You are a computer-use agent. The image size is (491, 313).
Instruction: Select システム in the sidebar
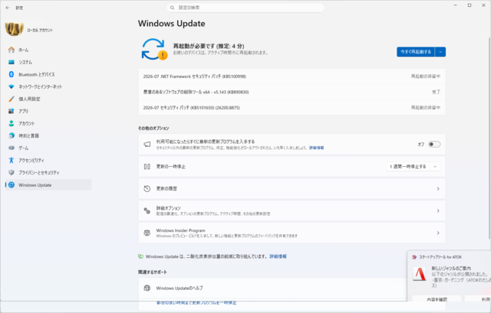[48, 62]
